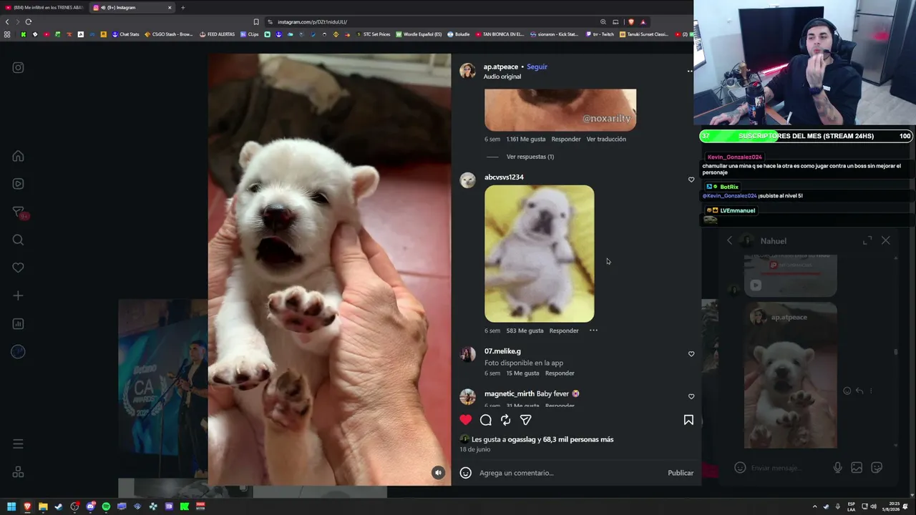Viewport: 916px width, 515px height.
Task: Save the post with the bookmark icon
Action: (688, 420)
